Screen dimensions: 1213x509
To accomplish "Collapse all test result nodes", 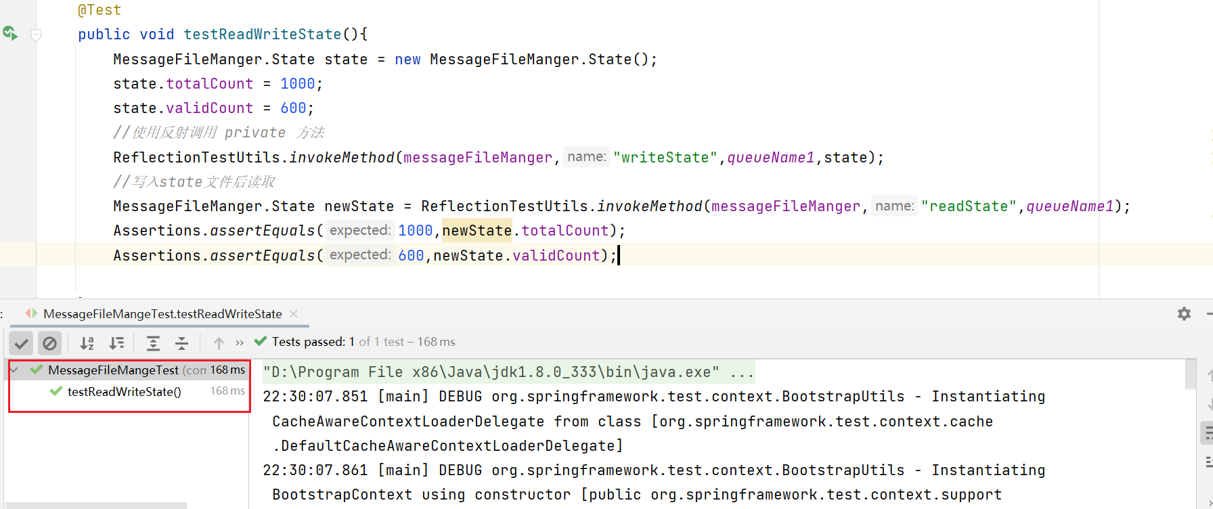I will 181,343.
